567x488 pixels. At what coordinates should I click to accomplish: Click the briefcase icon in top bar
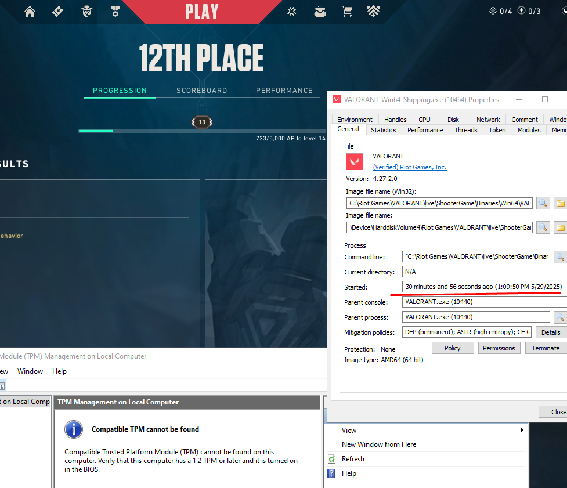point(320,12)
